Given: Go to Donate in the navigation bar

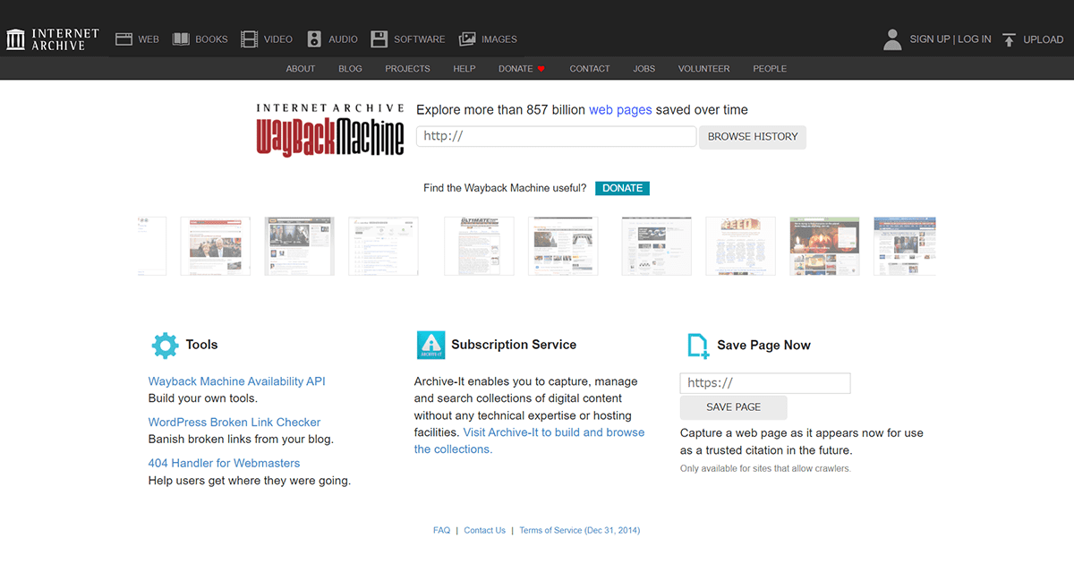Looking at the screenshot, I should click(522, 69).
